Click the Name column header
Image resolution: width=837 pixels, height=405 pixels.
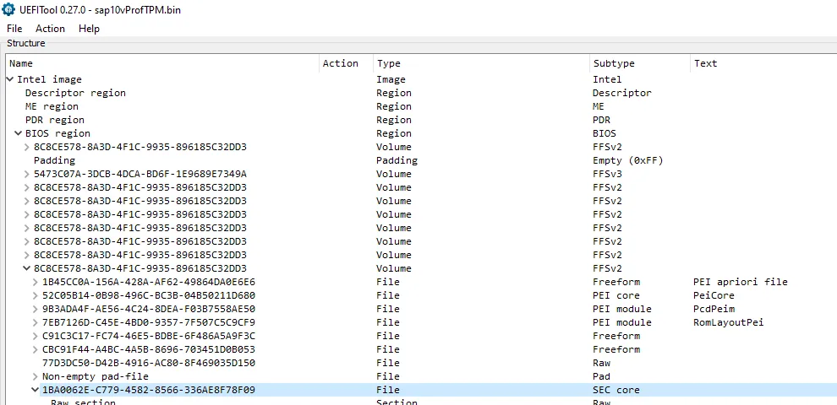pos(162,63)
